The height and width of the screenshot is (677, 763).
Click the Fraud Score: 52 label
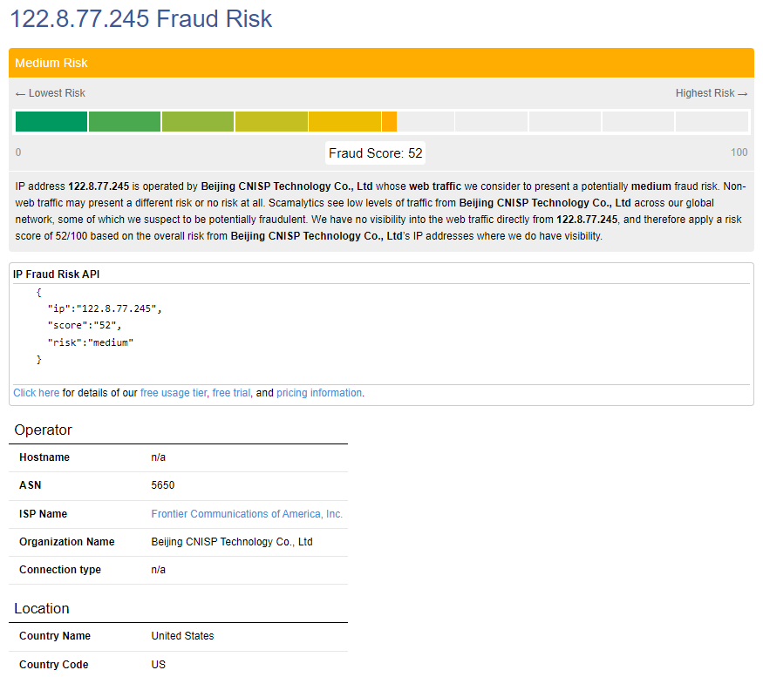[375, 153]
